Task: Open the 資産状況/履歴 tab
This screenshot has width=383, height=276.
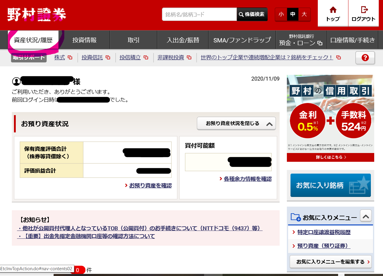Action: pos(33,40)
